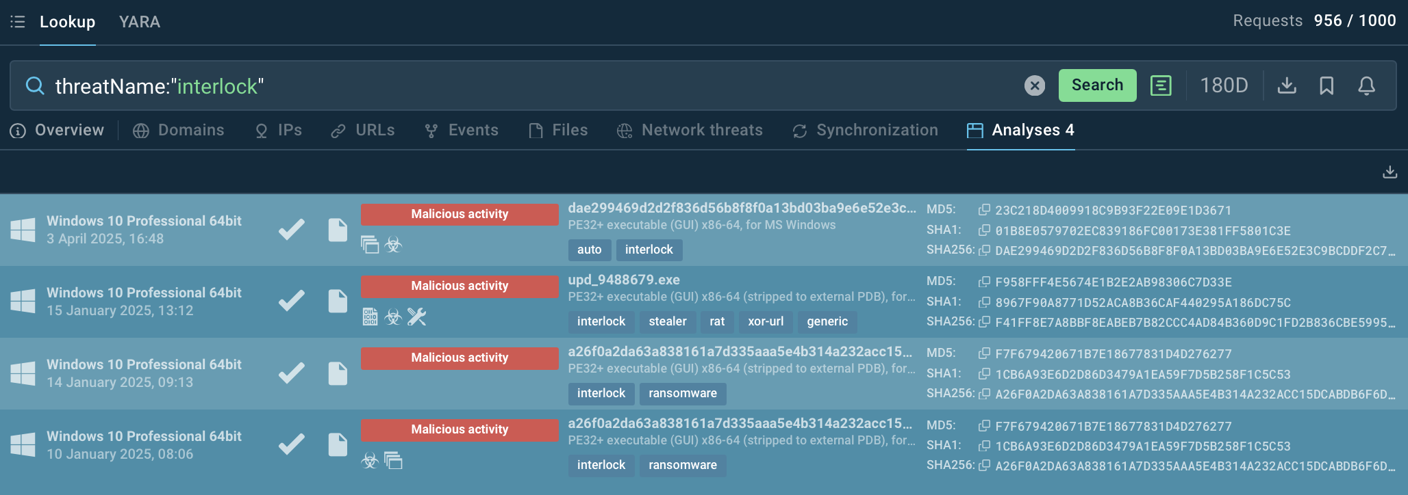Select the Domains tab
Viewport: 1408px width, 495px height.
(179, 131)
